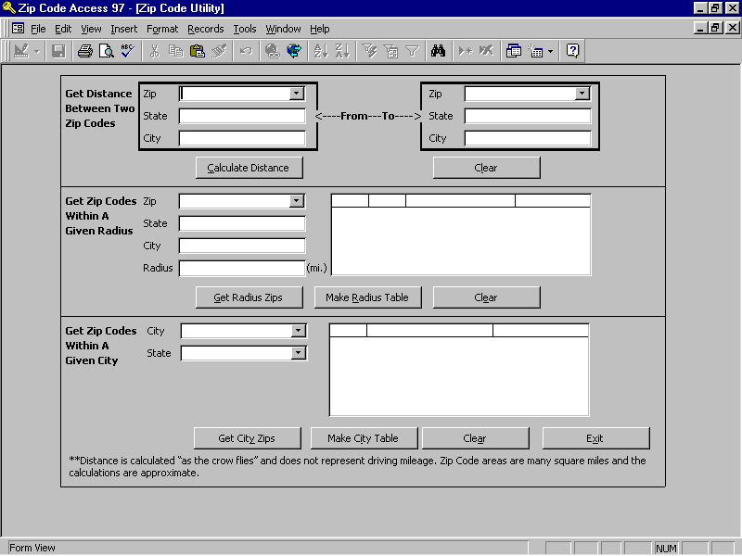
Task: Click the Get City Zips button
Action: [x=247, y=438]
